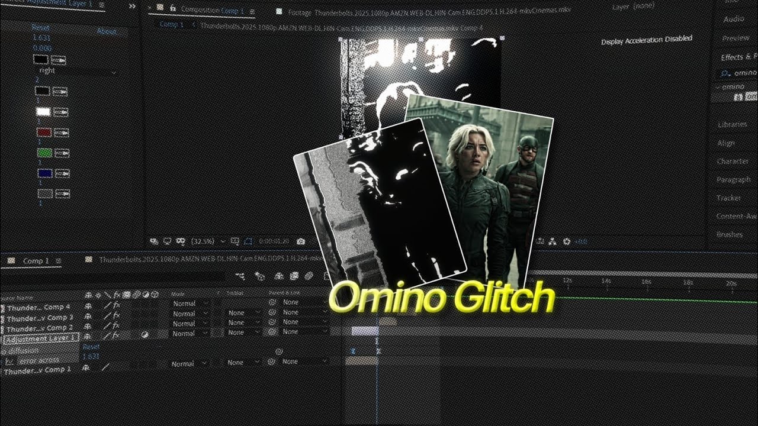Viewport: 758px width, 426px height.
Task: Toggle the adjustment layer switch on Adjustment Layer 1
Action: tap(145, 335)
